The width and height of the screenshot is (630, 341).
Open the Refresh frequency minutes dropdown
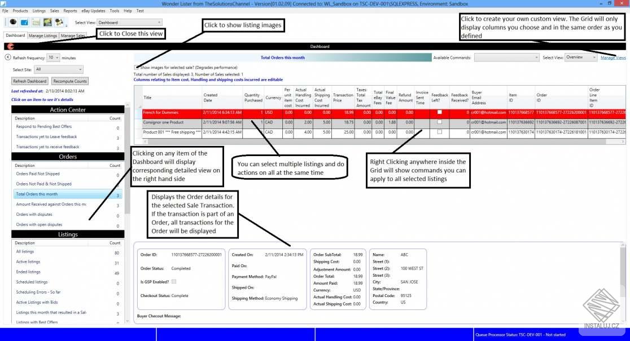pyautogui.click(x=54, y=57)
